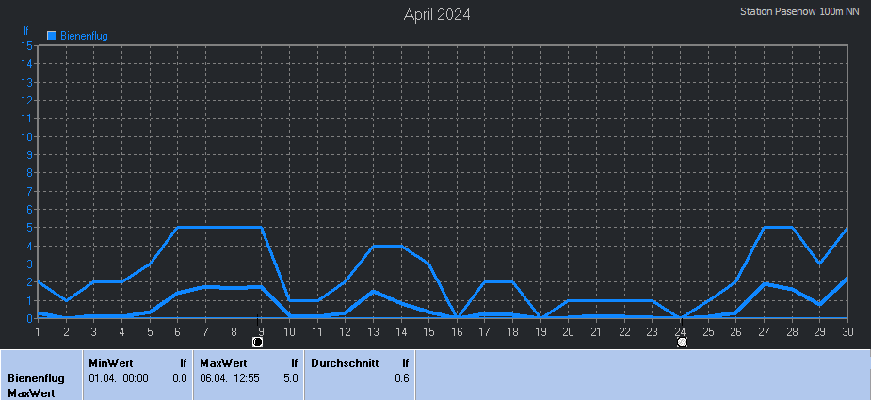
Task: Click day 1 on the x-axis
Action: 38,332
